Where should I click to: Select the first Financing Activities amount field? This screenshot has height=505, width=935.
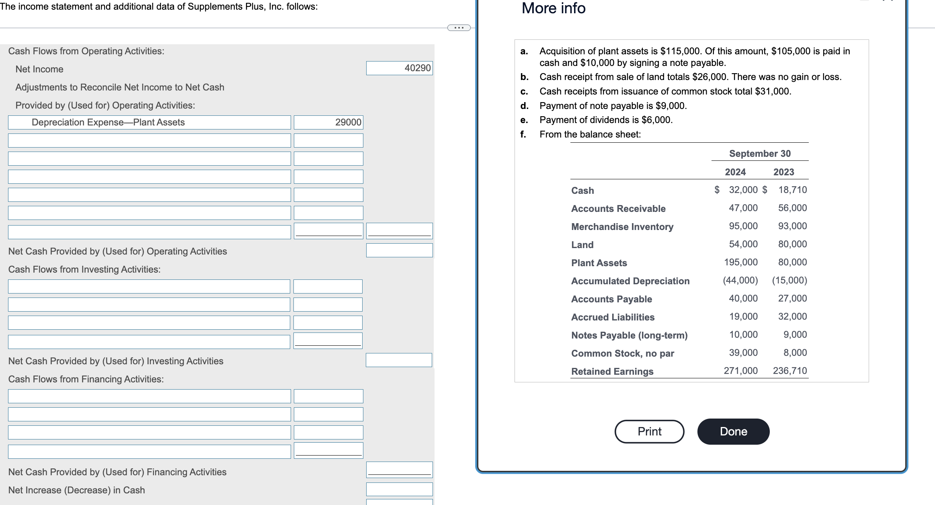click(x=328, y=396)
